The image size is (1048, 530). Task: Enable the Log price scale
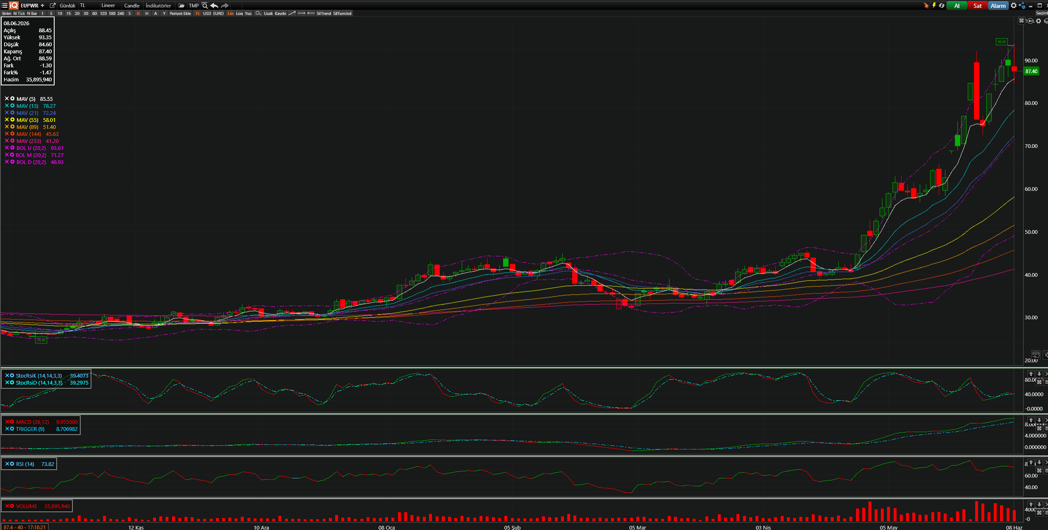[x=240, y=13]
